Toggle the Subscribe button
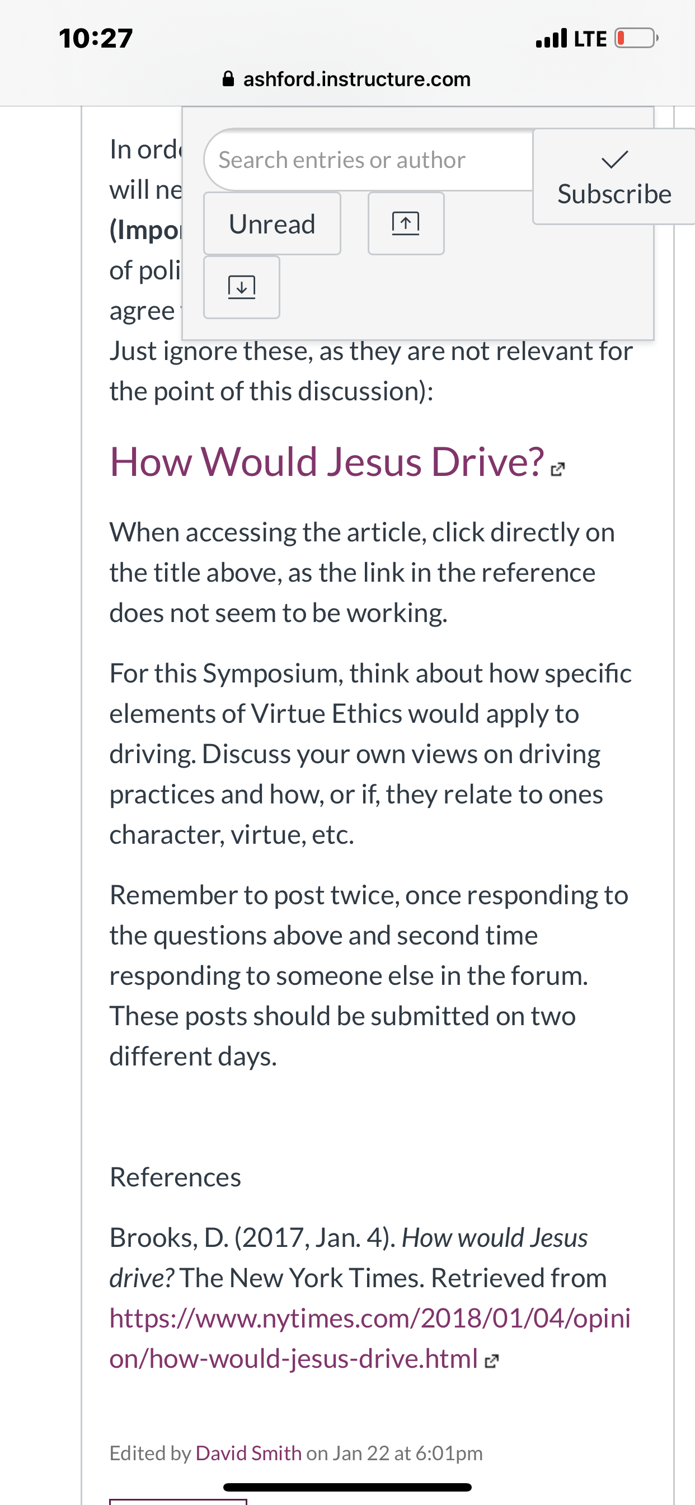This screenshot has height=1505, width=695. tap(614, 176)
